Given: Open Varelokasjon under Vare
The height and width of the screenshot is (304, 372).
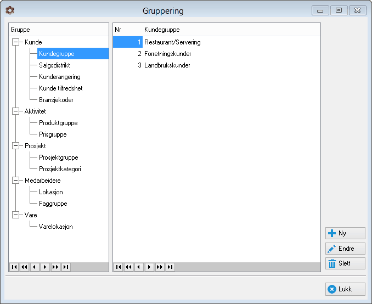Looking at the screenshot, I should [56, 227].
